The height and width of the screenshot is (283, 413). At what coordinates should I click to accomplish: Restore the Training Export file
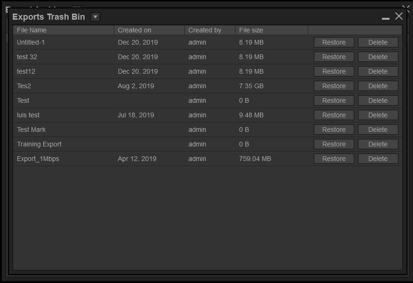tap(334, 144)
